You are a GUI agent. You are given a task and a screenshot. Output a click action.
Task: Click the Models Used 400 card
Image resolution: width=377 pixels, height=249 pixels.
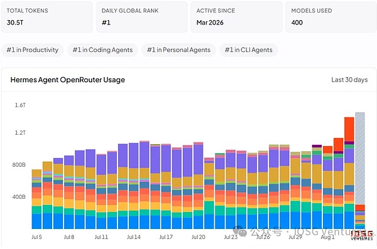pos(331,17)
